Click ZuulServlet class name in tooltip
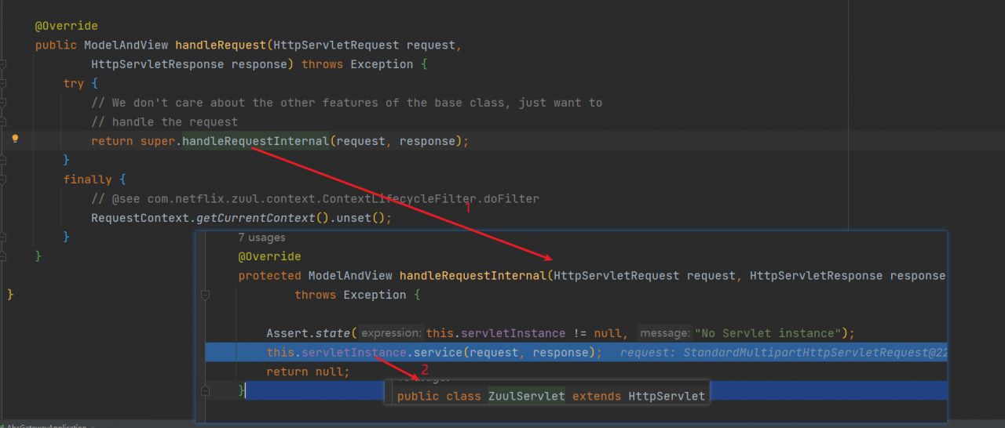Viewport: 1005px width, 428px height. (x=526, y=396)
